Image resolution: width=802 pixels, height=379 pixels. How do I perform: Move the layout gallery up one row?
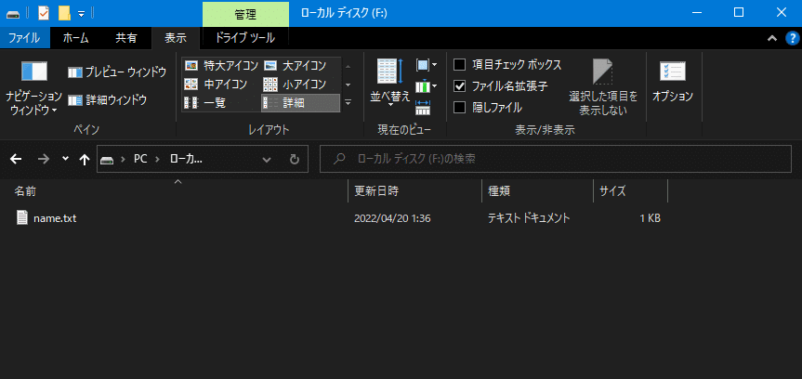point(348,66)
